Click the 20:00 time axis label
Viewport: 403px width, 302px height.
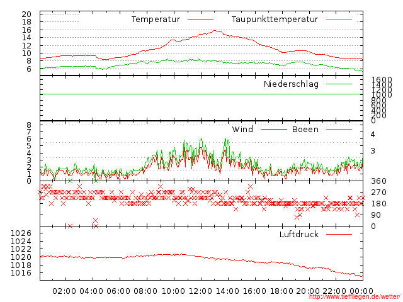tap(308, 291)
